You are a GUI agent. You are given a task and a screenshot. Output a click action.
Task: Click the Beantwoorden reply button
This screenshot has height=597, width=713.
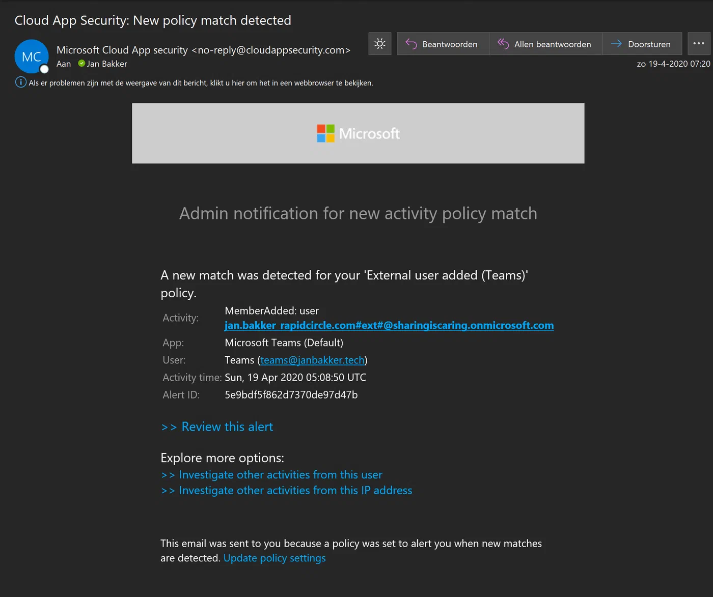pos(443,44)
